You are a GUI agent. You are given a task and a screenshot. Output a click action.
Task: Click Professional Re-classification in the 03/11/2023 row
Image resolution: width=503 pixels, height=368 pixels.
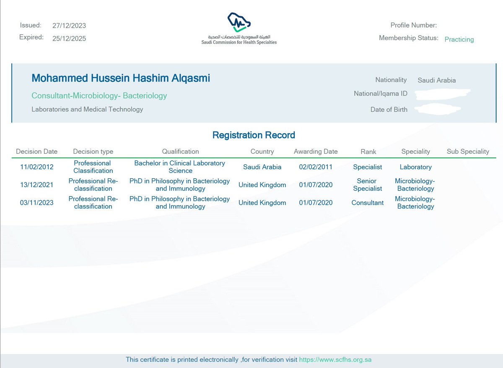(x=93, y=203)
